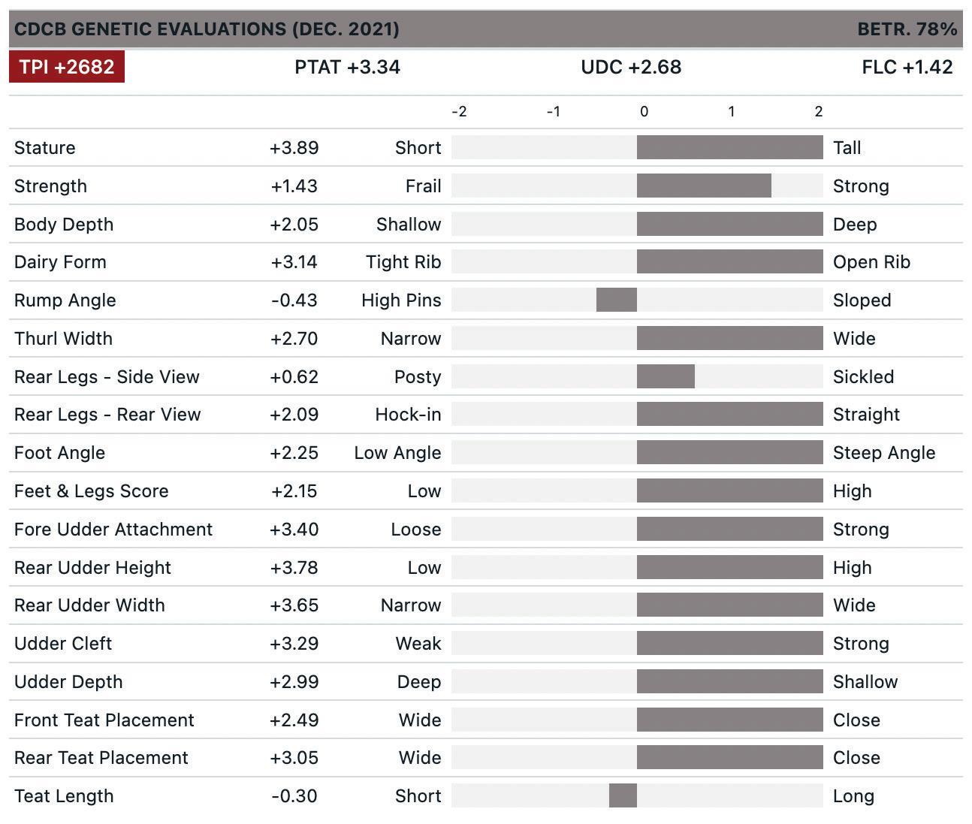Select the Feet & Legs Score row label
The width and height of the screenshot is (972, 824).
(91, 491)
